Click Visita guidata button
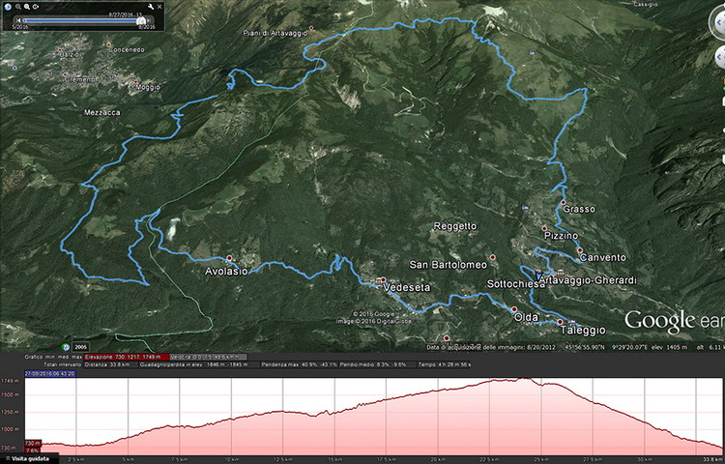Viewport: 725px width, 464px height. 28,459
